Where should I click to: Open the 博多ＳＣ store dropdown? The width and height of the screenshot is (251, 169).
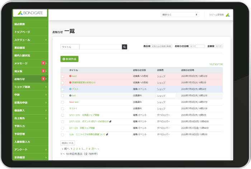180,15
